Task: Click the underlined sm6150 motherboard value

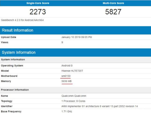Action: click(66, 76)
